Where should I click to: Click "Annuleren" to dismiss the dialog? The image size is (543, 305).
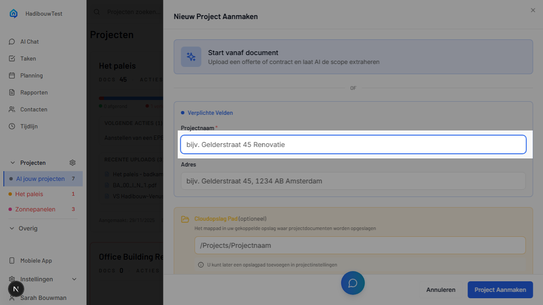441,290
